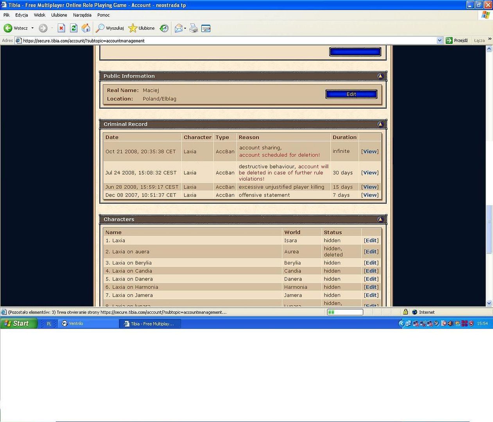Open the Narzędzia menu
493x422 pixels.
coord(82,15)
